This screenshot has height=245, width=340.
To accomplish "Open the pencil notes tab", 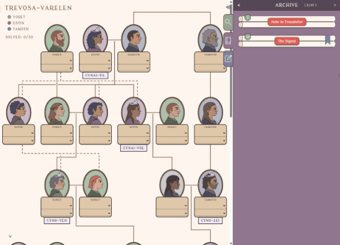I will (228, 59).
